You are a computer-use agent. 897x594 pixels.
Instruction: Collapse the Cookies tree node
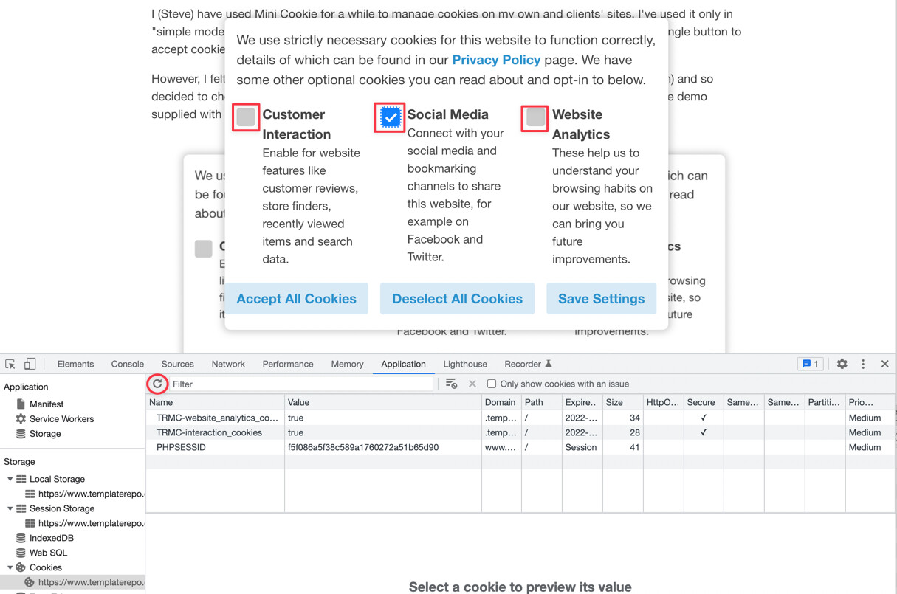[10, 567]
